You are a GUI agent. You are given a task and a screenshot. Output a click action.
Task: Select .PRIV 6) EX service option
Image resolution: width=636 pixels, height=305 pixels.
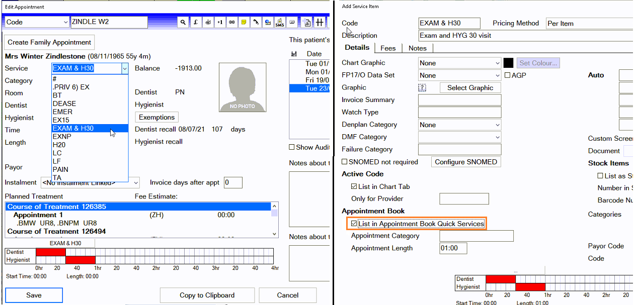click(90, 87)
